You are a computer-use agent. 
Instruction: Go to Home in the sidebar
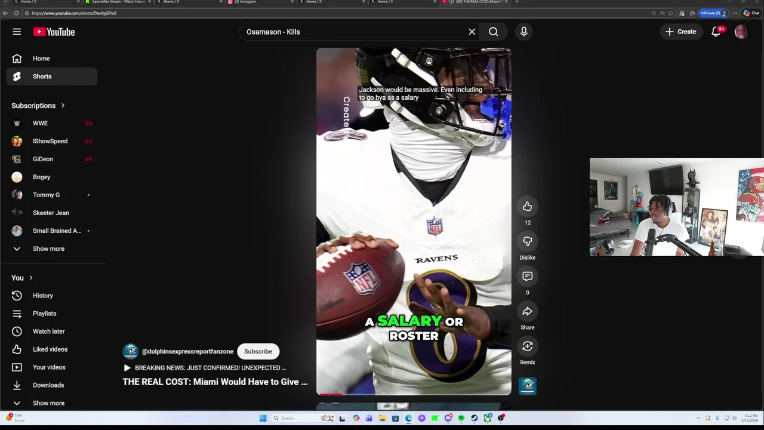[x=51, y=59]
